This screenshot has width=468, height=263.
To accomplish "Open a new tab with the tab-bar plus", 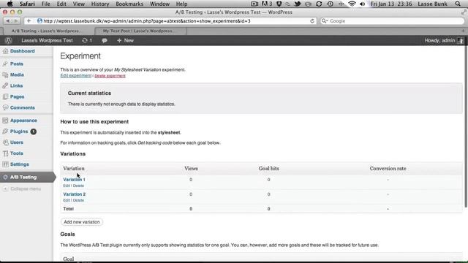I will [463, 31].
